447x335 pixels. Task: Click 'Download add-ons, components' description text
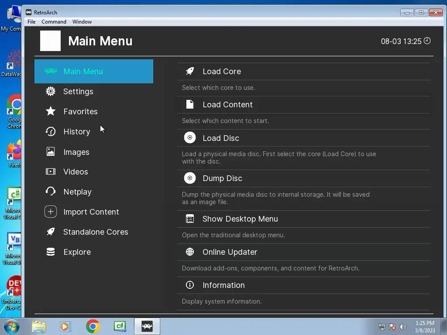point(271,268)
